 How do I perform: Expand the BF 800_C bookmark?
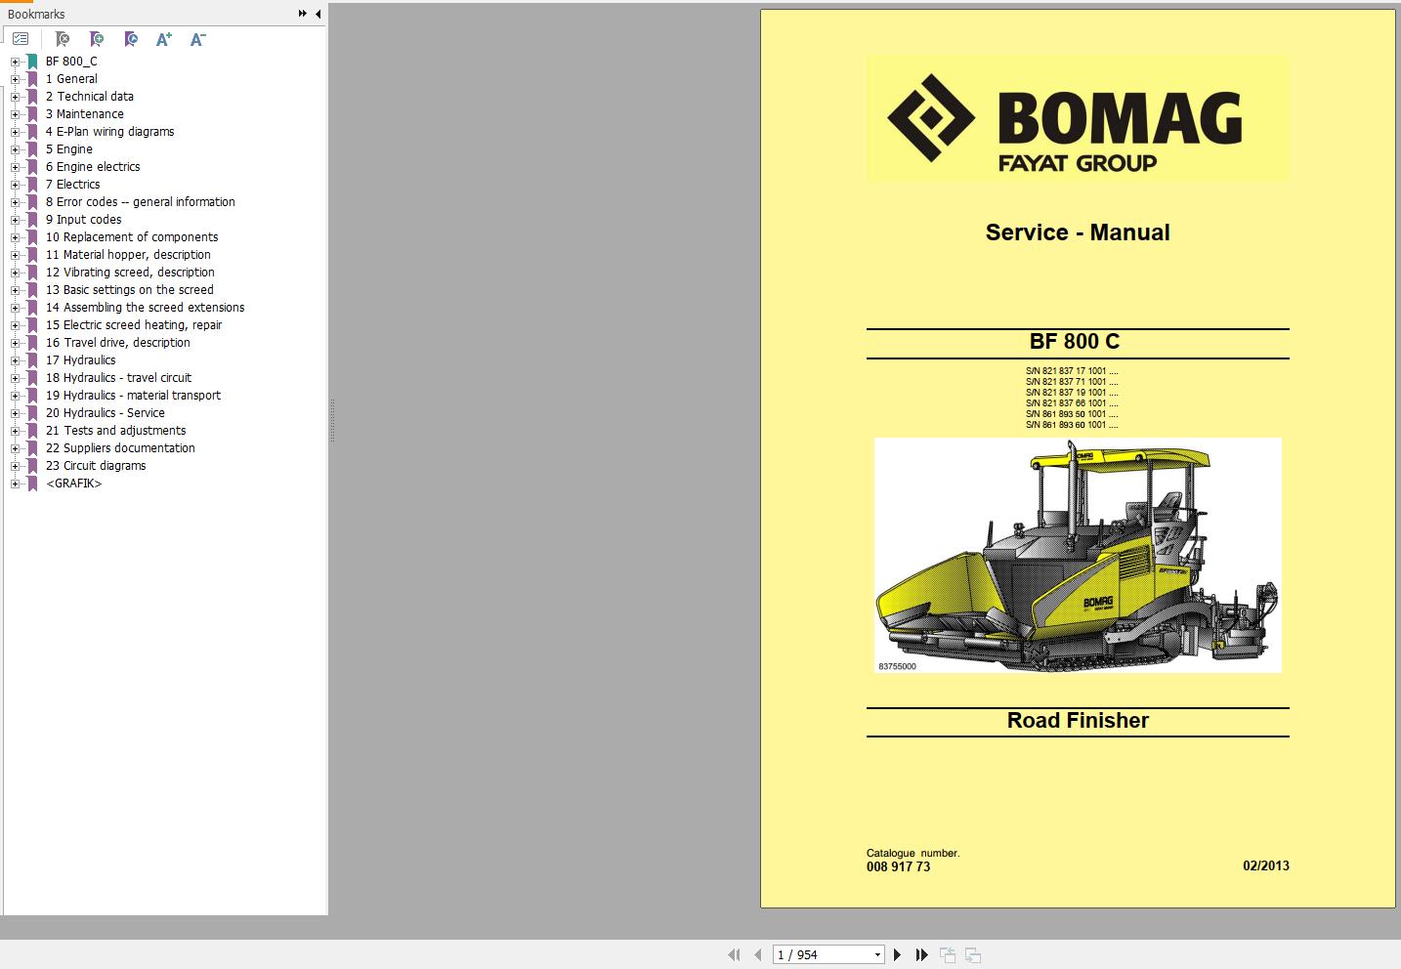tap(18, 61)
